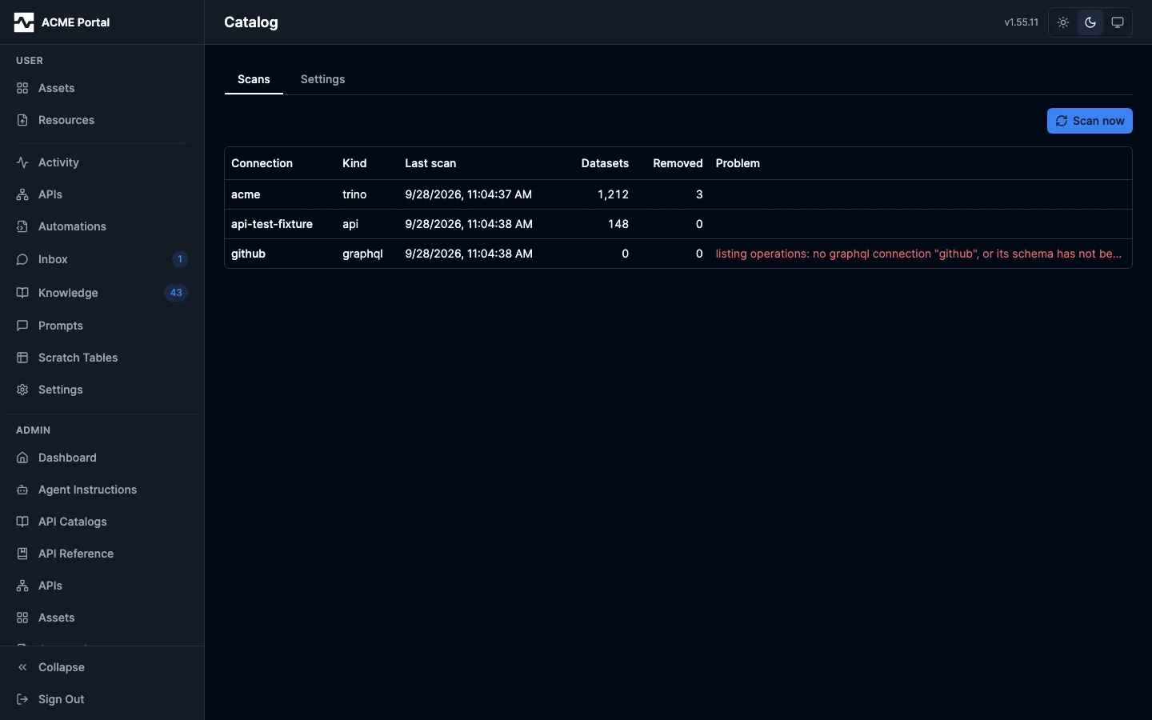Open Activity pulse icon
The width and height of the screenshot is (1152, 720).
click(x=22, y=162)
